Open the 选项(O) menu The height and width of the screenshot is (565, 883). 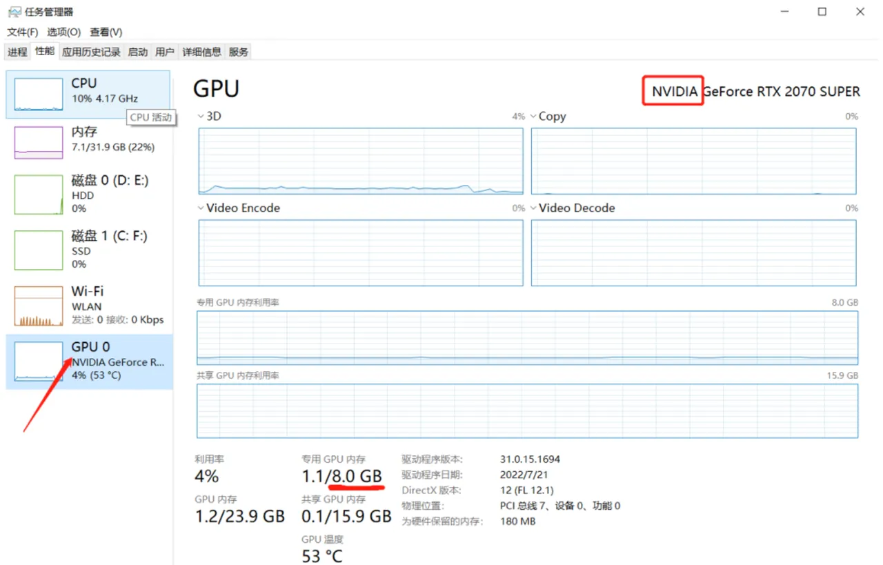coord(63,32)
